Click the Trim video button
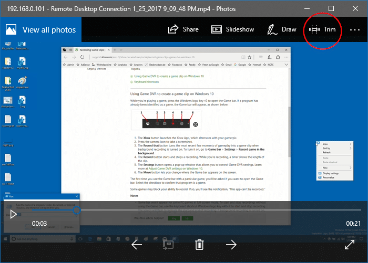 click(x=323, y=29)
